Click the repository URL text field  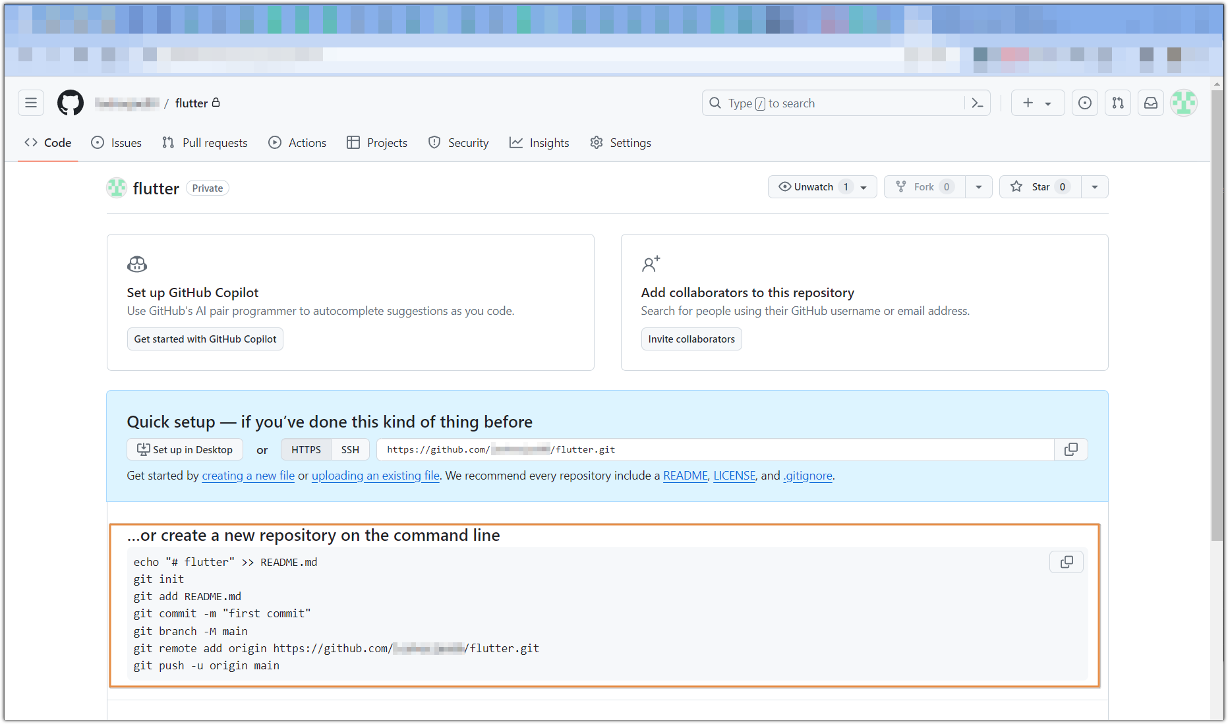tap(715, 450)
